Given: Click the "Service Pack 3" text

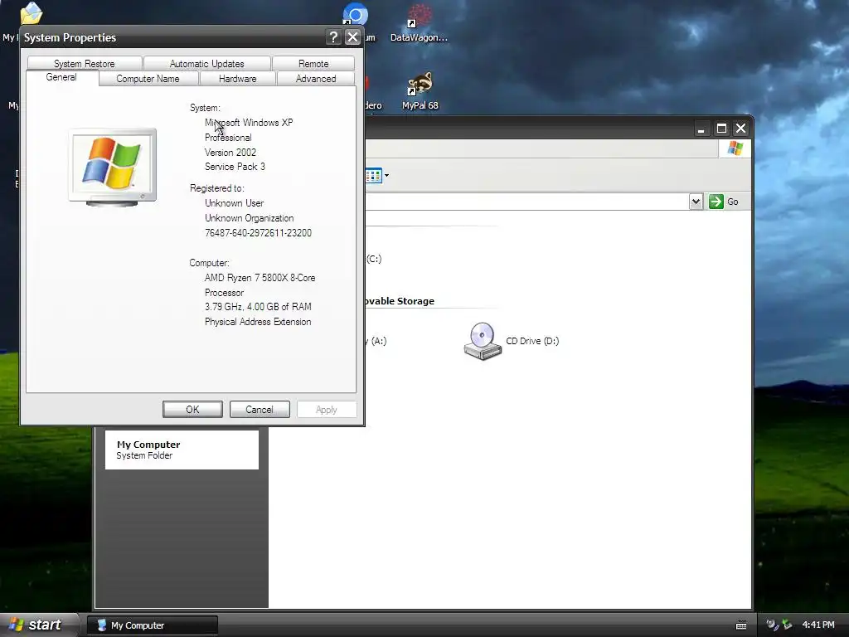Looking at the screenshot, I should coord(235,167).
